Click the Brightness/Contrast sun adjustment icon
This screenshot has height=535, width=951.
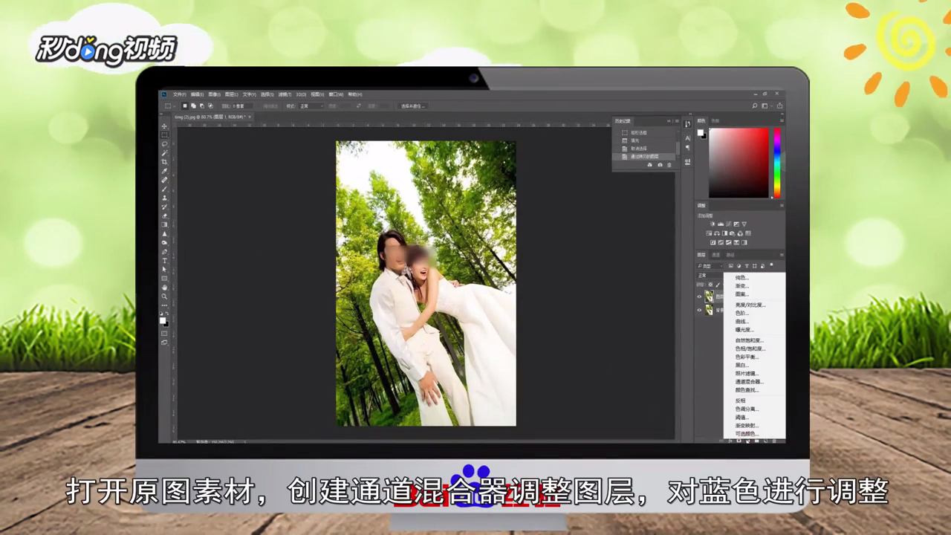point(713,224)
